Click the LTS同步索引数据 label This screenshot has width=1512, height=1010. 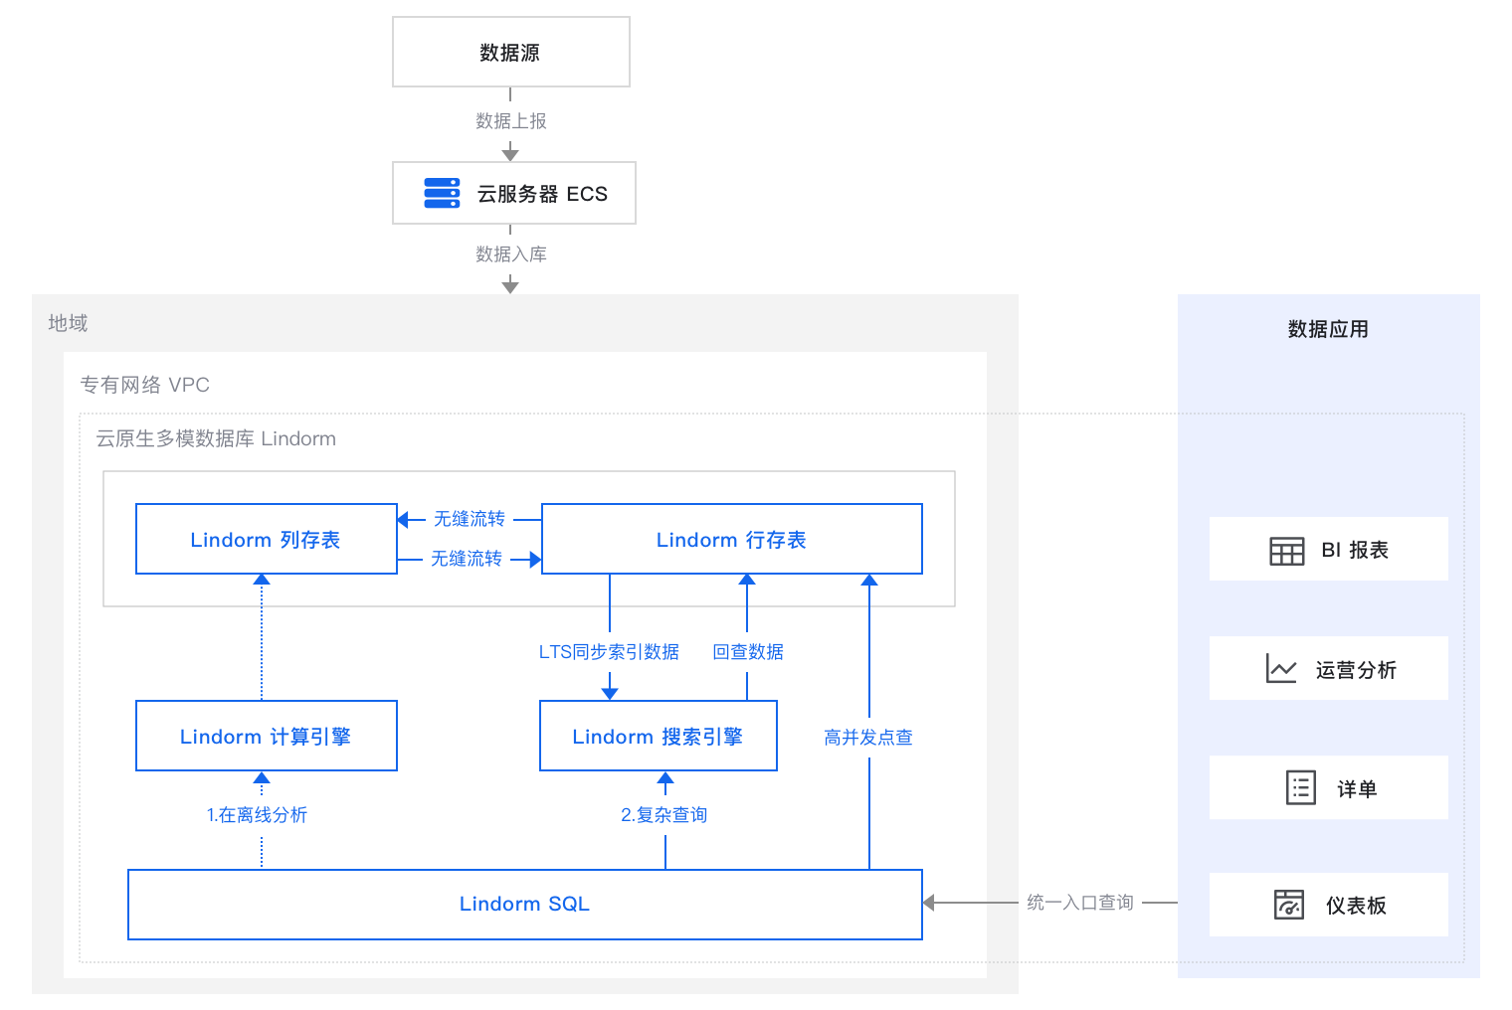point(609,652)
